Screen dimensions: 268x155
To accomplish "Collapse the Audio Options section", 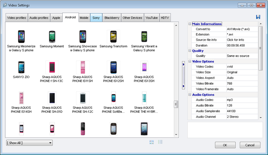I will click(x=190, y=95).
